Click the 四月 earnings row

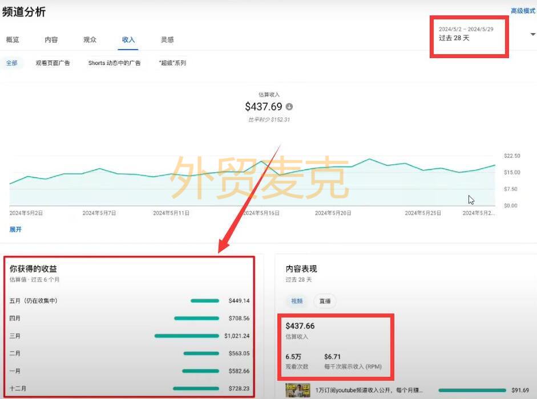point(130,318)
